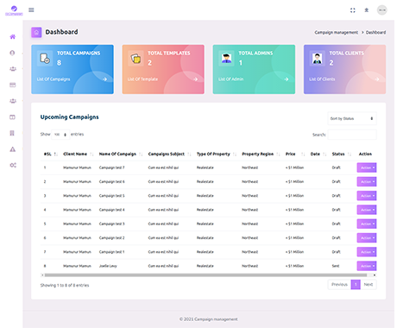Open the Home icon in the sidebar
The width and height of the screenshot is (397, 328).
12,37
